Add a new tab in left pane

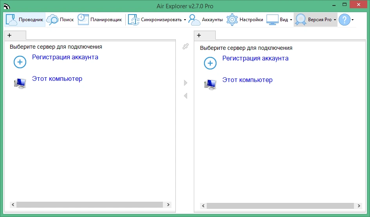pyautogui.click(x=9, y=35)
